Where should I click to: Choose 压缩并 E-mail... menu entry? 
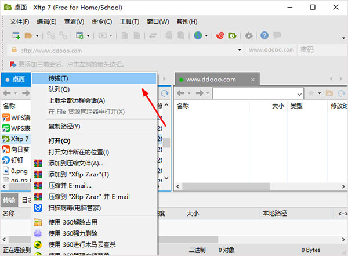[x=95, y=186]
